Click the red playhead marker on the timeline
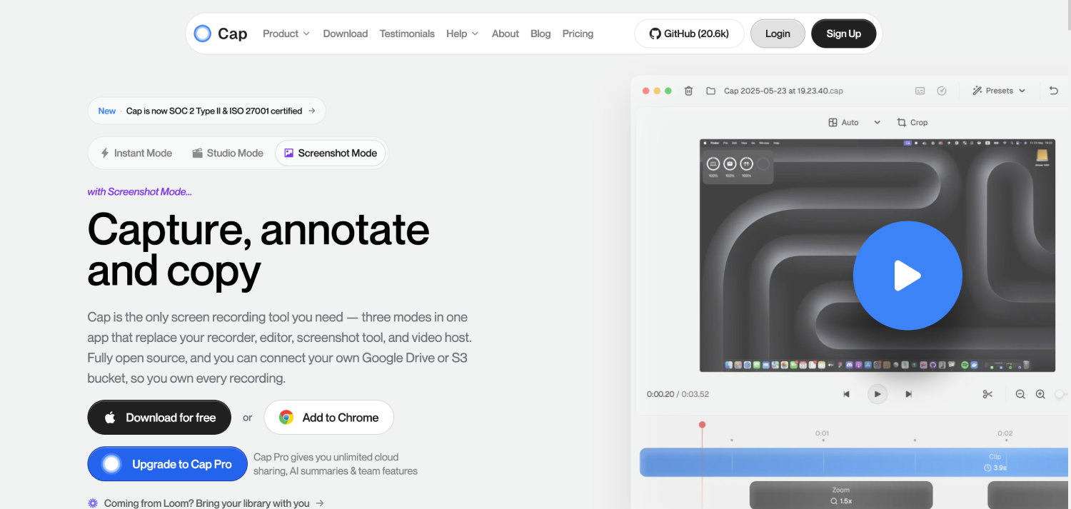1071x509 pixels. pyautogui.click(x=702, y=425)
